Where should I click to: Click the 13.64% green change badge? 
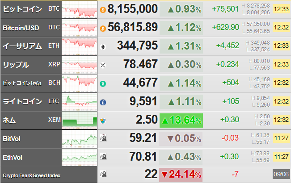point(181,121)
